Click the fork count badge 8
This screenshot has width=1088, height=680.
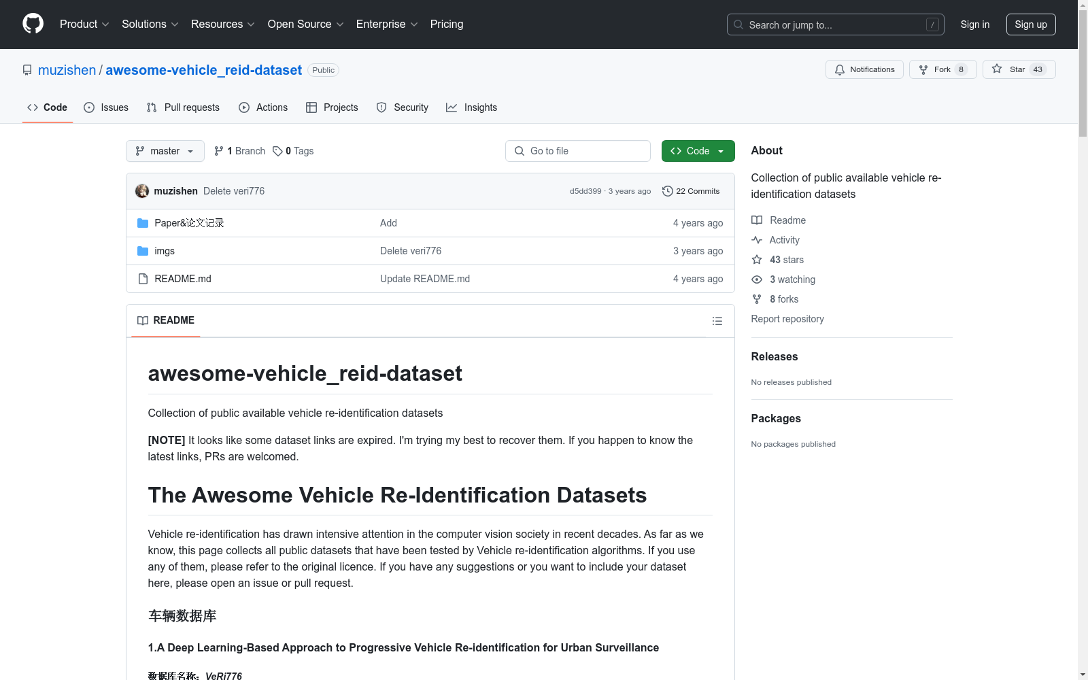pyautogui.click(x=961, y=69)
